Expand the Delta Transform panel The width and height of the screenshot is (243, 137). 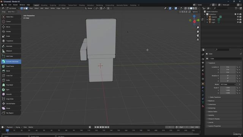point(215,97)
